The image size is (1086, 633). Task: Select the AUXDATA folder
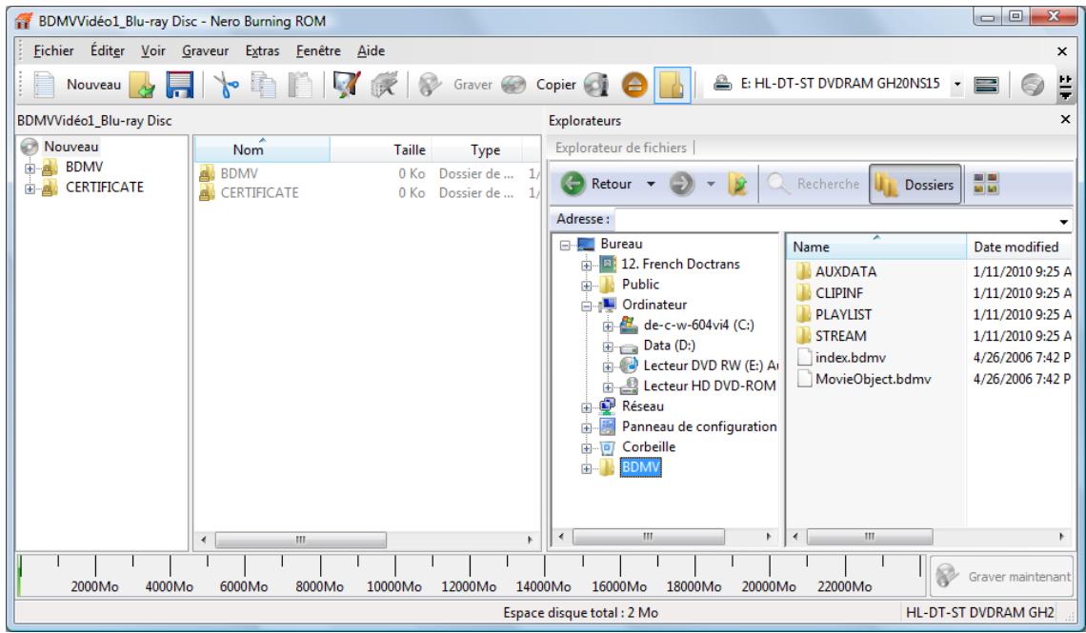click(846, 272)
